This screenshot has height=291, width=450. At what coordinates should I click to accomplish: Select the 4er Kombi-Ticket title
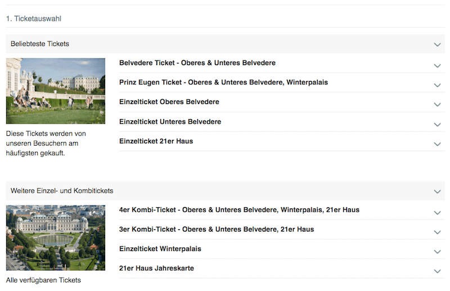click(x=239, y=210)
